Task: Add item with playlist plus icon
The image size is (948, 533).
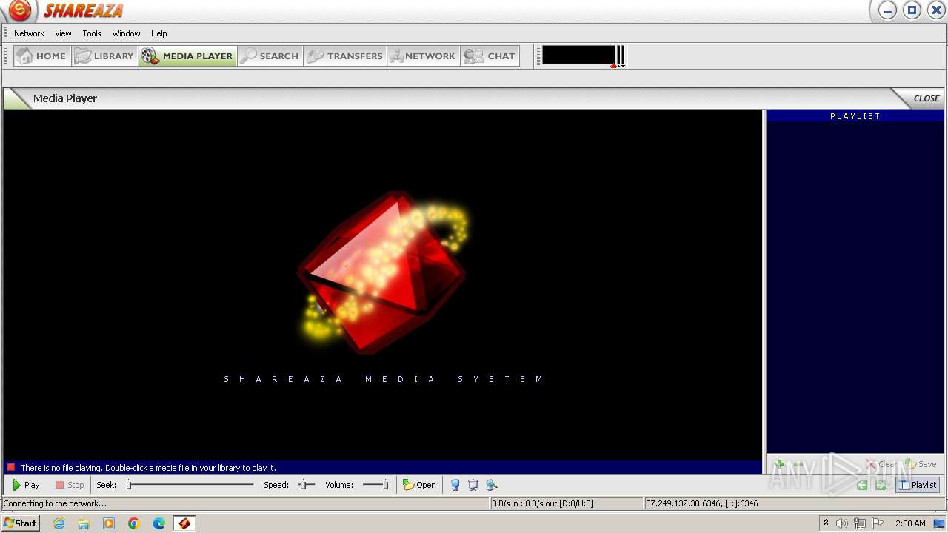Action: (x=779, y=464)
